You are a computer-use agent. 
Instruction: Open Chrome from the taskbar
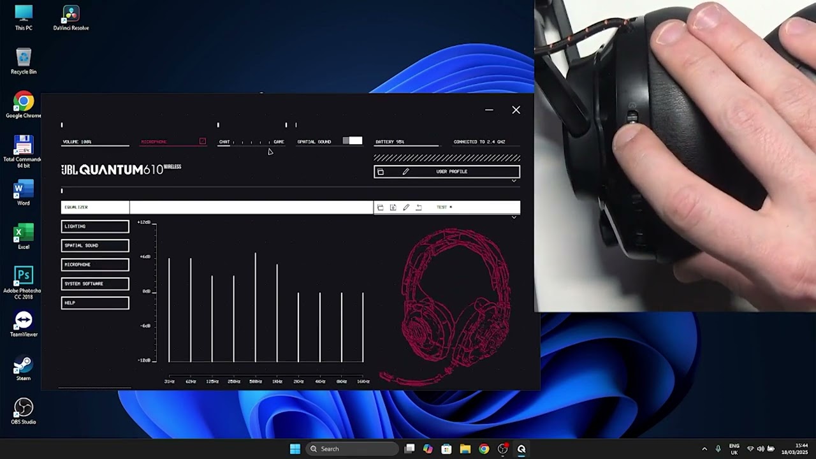(x=484, y=449)
